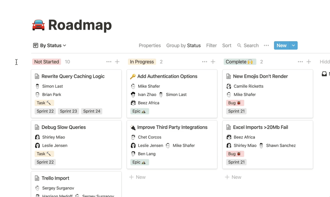
Task: Add New item under Complete column
Action: pos(233,177)
